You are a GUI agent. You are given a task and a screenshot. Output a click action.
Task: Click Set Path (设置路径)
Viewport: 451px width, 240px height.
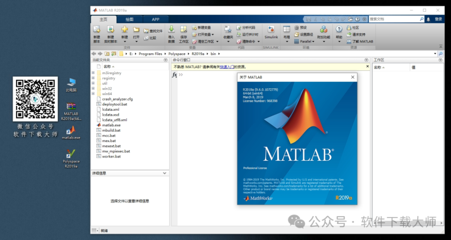[303, 34]
